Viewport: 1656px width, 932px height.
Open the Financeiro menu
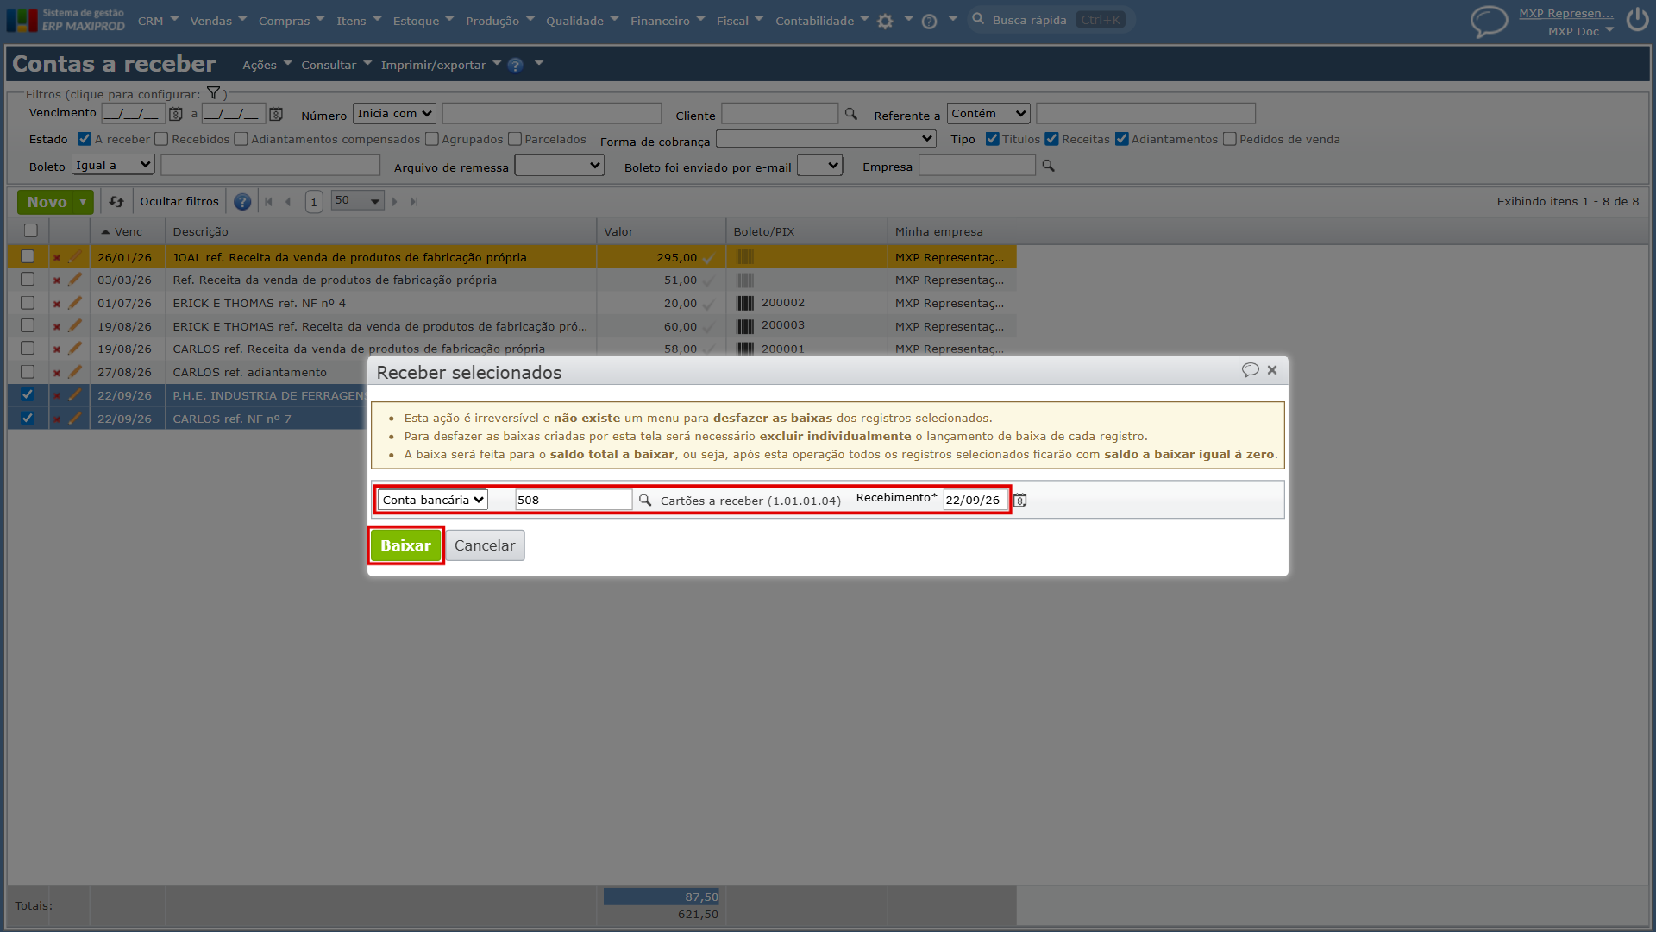tap(668, 21)
